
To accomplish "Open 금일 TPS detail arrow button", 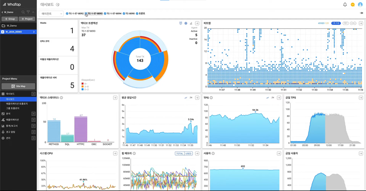I will coord(361,97).
